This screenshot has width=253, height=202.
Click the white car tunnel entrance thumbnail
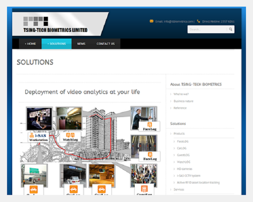point(73,176)
